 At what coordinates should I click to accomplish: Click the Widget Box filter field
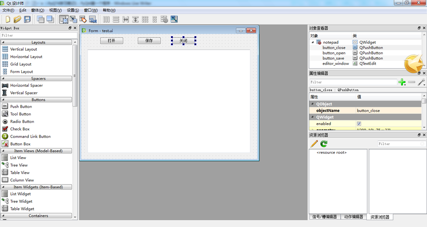[x=39, y=35]
